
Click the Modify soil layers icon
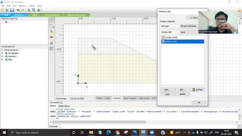click(x=51, y=37)
